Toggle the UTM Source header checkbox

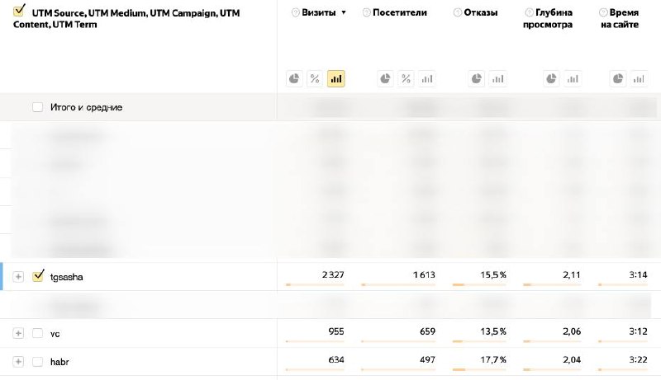coord(20,12)
